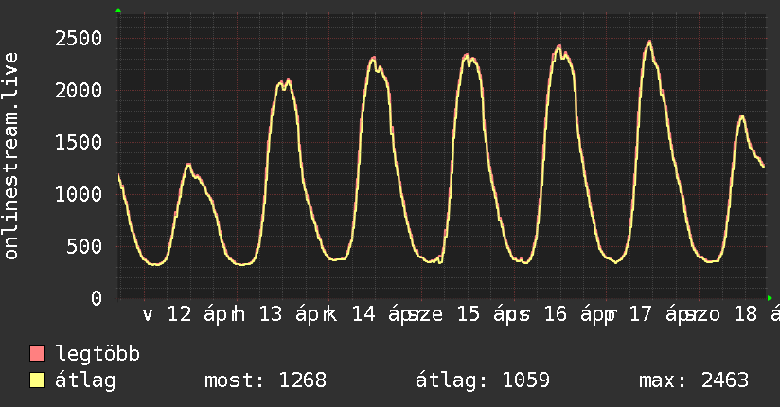Image resolution: width=780 pixels, height=407 pixels.
Task: Click the lowest first peak near 12 ápr
Action: pos(188,165)
